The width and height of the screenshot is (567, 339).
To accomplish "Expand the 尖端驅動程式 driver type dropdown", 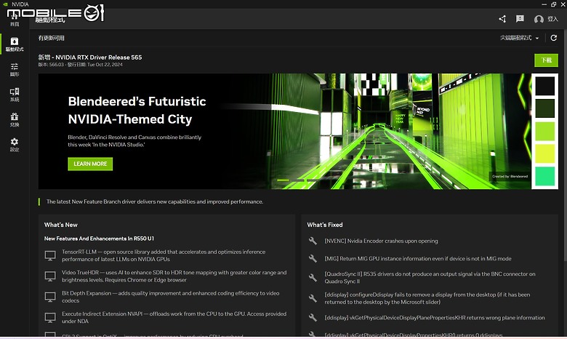I will [x=519, y=38].
